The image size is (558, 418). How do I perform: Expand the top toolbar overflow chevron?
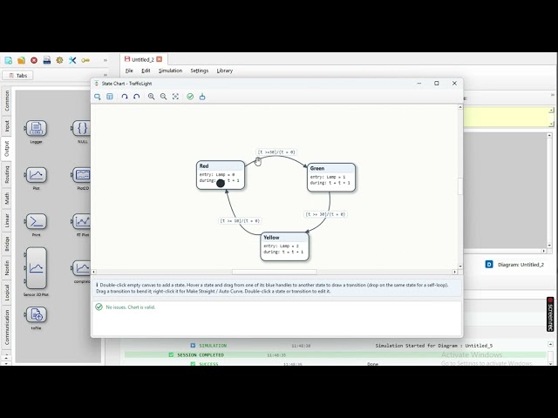point(105,60)
